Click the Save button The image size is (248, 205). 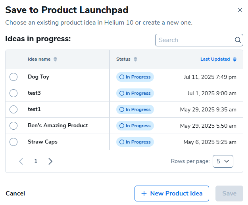[x=229, y=194]
